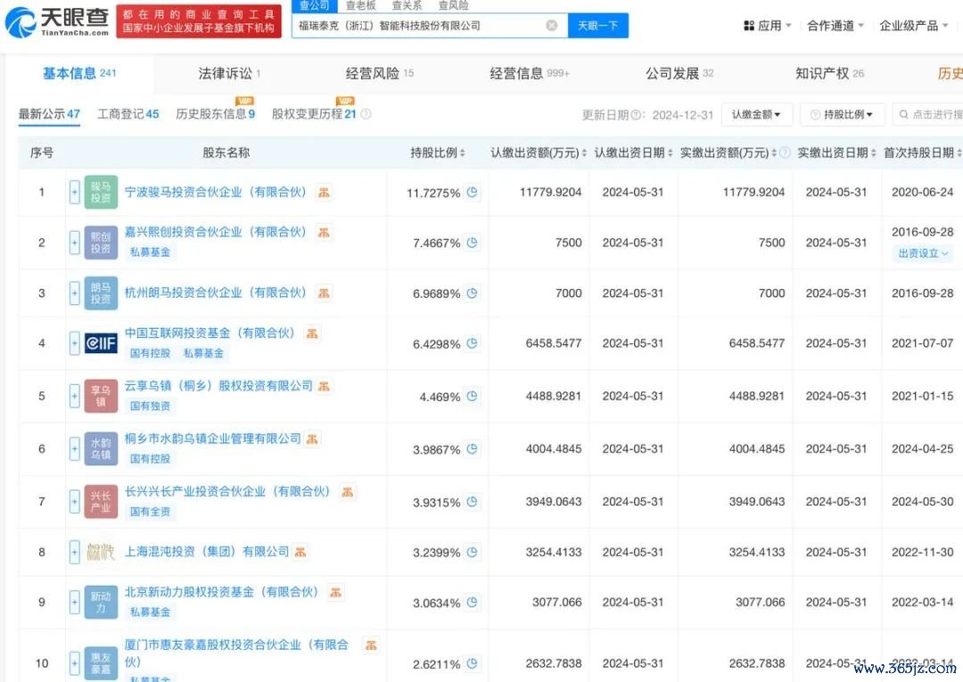Expand row 8 上海混沌投资 with plus button
This screenshot has width=963, height=682.
pos(74,552)
